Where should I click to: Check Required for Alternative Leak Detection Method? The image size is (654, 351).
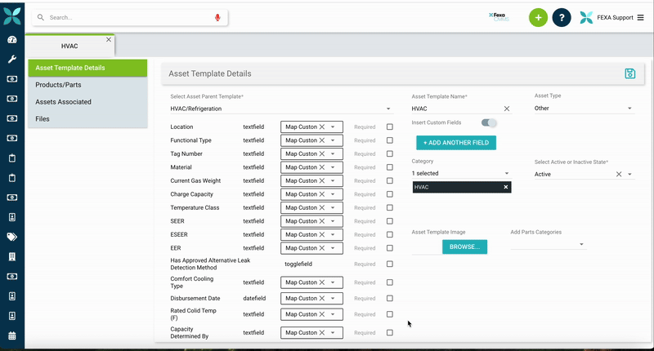click(x=390, y=264)
